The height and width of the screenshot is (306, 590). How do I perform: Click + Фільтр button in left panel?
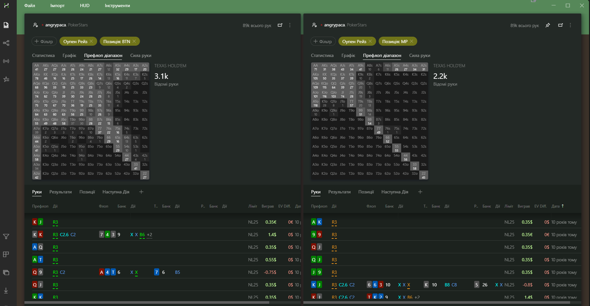tap(44, 41)
